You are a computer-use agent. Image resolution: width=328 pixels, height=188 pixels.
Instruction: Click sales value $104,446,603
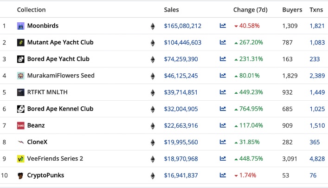click(x=183, y=43)
